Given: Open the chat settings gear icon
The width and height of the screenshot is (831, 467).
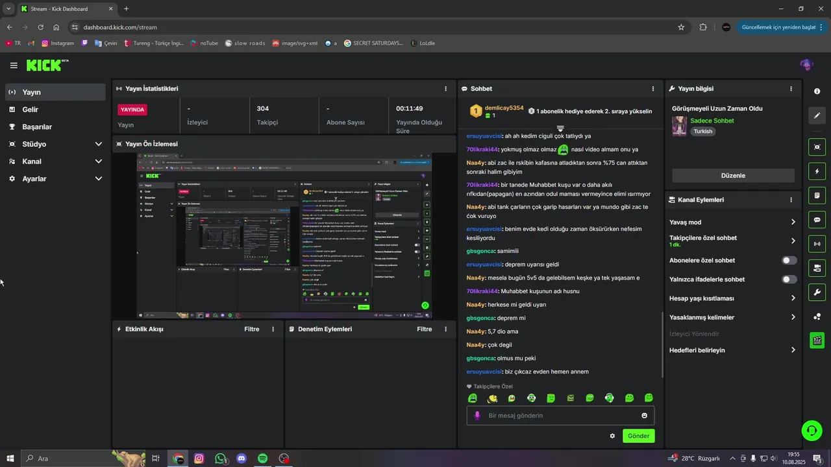Looking at the screenshot, I should [612, 436].
